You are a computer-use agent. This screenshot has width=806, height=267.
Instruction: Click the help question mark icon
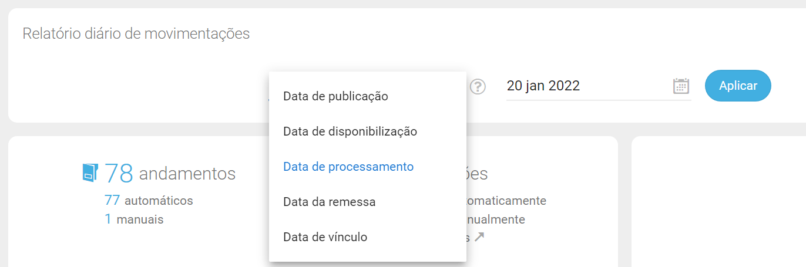478,87
